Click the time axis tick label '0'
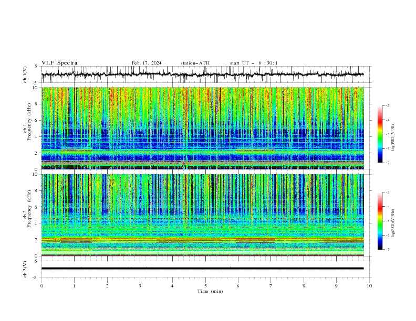Image resolution: width=416 pixels, height=321 pixels. click(x=41, y=286)
